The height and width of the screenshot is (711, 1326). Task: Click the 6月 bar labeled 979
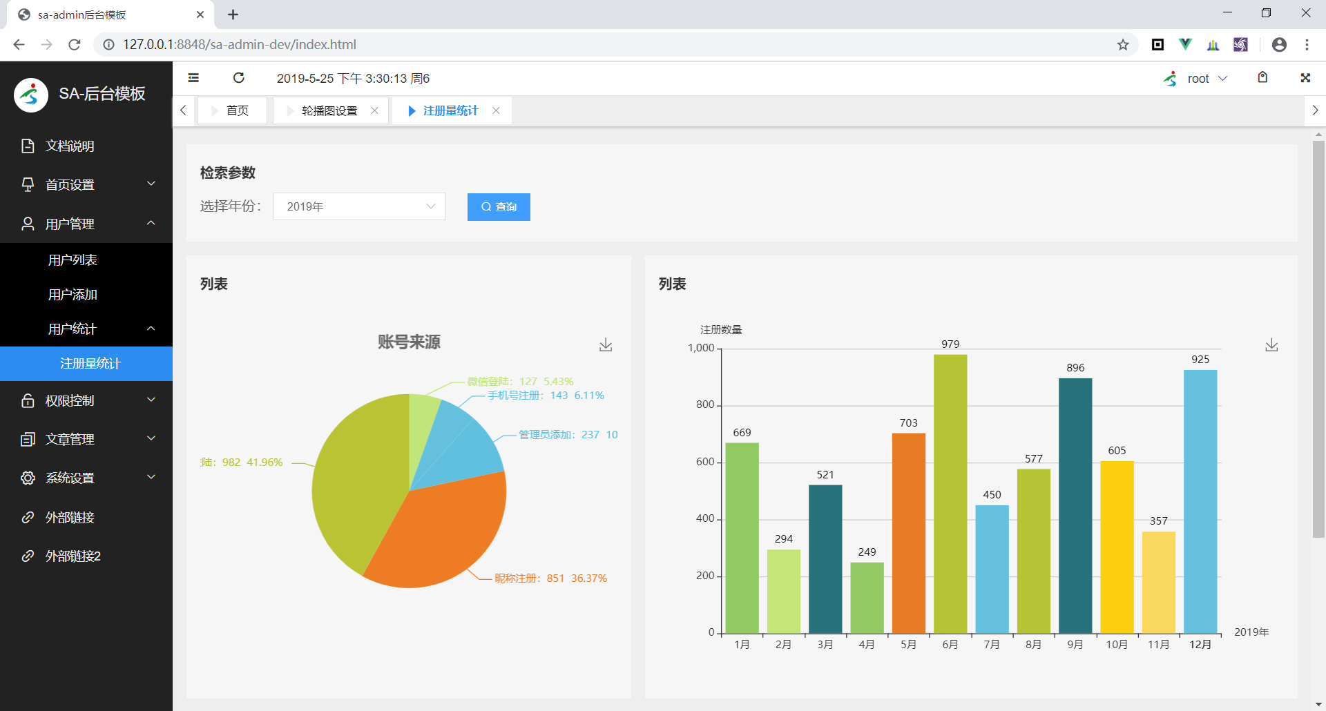point(950,494)
